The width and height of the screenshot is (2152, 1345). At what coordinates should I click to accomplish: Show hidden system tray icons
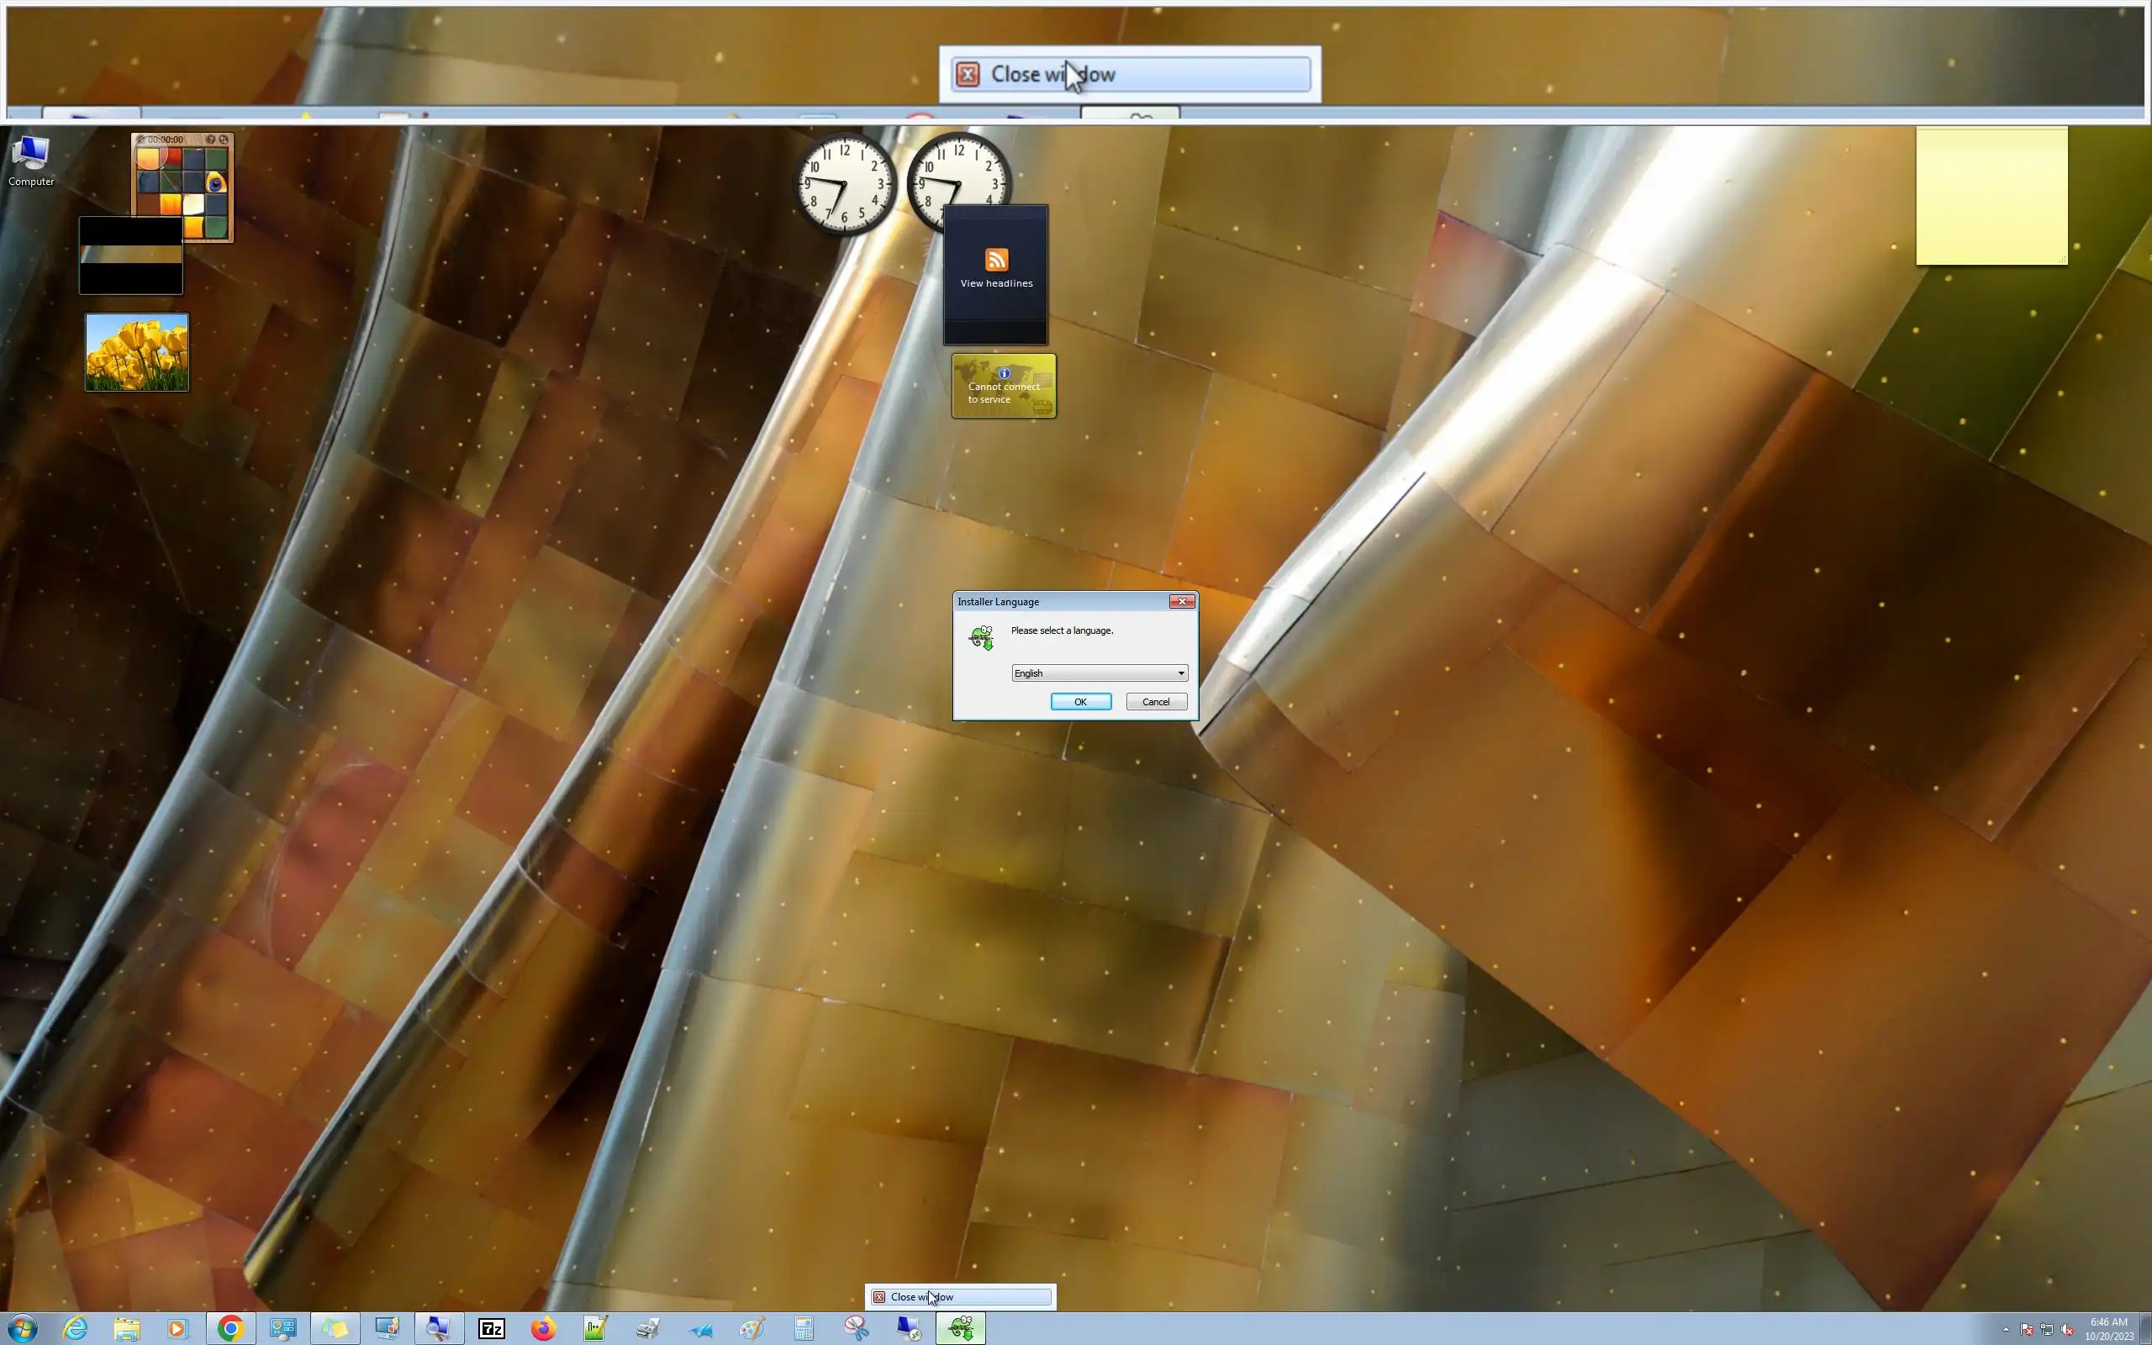click(x=2005, y=1329)
